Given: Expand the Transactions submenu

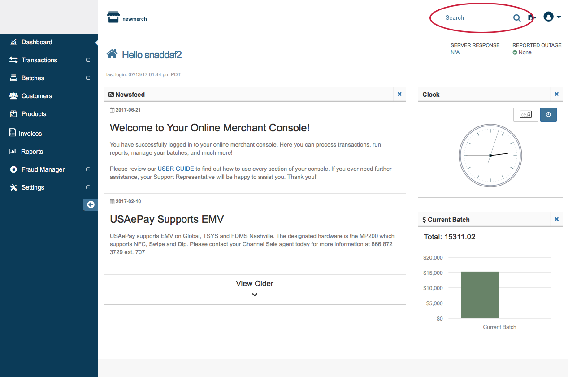Looking at the screenshot, I should (88, 60).
